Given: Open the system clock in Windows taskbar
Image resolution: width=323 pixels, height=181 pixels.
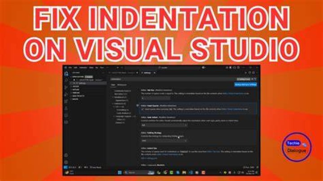Looking at the screenshot, I should pyautogui.click(x=251, y=172).
